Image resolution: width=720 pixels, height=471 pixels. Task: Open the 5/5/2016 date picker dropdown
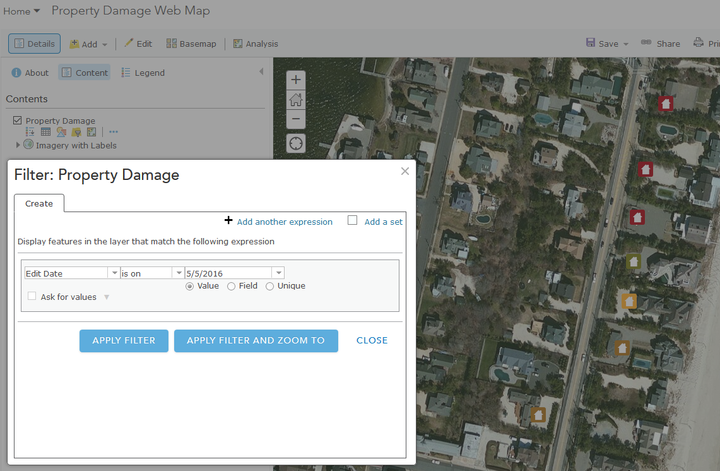pos(278,273)
